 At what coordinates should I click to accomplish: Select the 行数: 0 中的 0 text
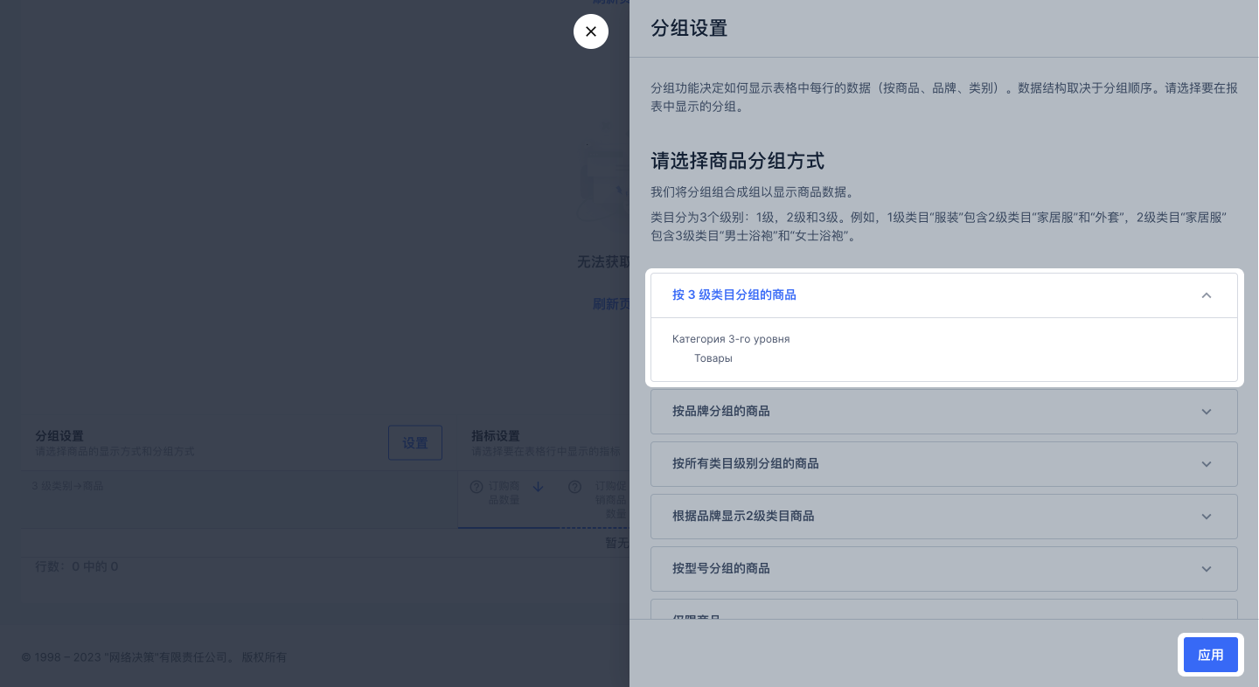[76, 566]
